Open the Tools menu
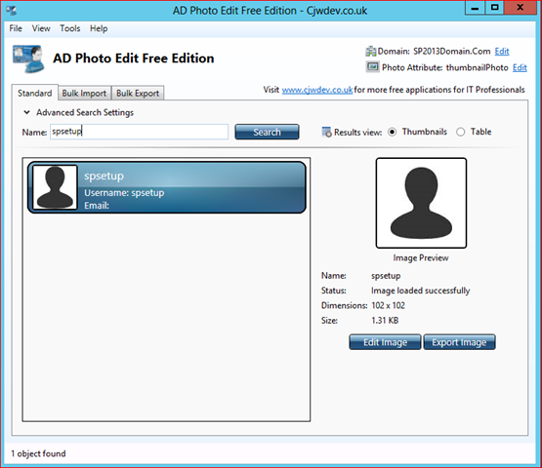This screenshot has height=468, width=542. click(69, 28)
